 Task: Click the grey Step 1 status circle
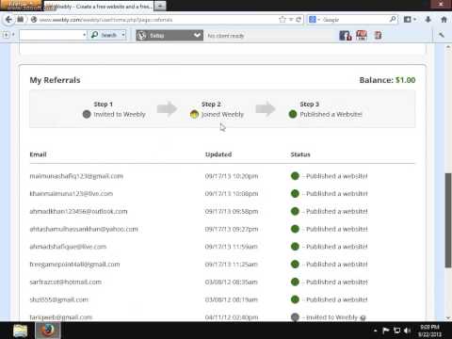[x=87, y=114]
